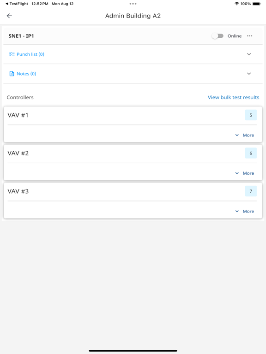Click the badge showing 7 on VAV #3

tap(251, 191)
